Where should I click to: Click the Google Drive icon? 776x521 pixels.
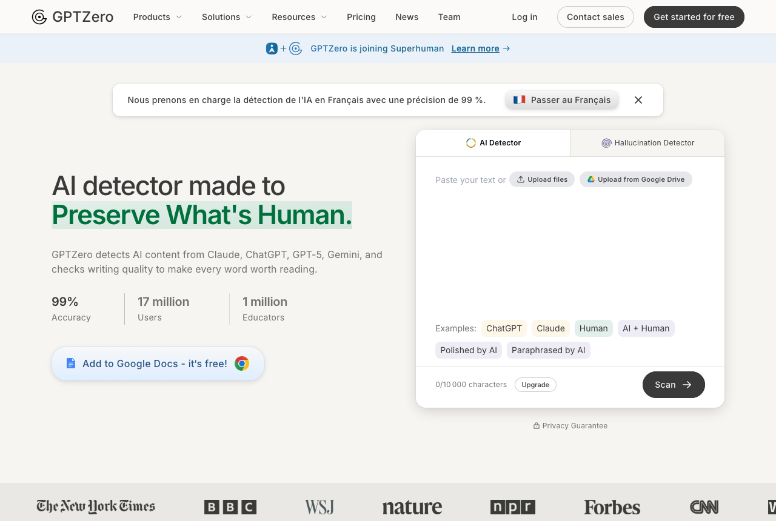[590, 179]
